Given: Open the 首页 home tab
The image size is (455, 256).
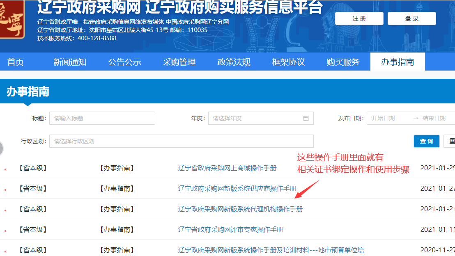Looking at the screenshot, I should 16,62.
